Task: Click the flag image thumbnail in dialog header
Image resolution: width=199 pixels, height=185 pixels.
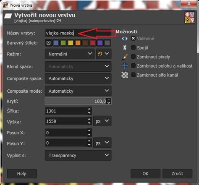Action: [x=190, y=18]
